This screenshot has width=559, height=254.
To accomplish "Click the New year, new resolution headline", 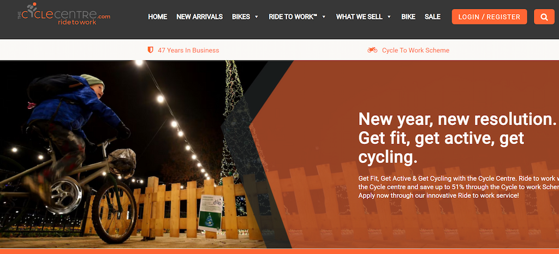I will [457, 138].
